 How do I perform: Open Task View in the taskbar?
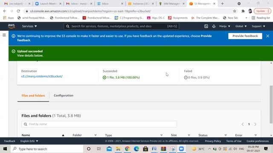point(99,149)
